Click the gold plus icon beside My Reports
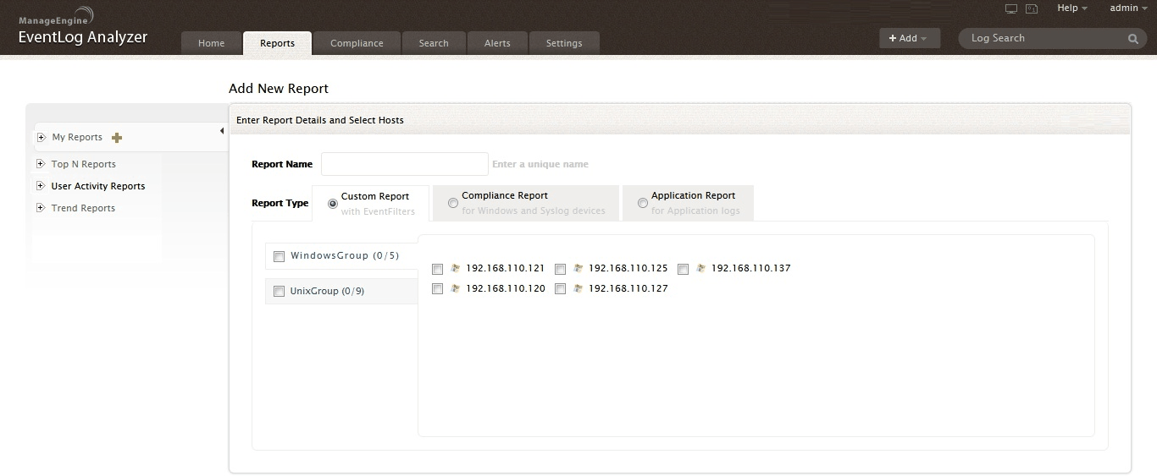 117,138
